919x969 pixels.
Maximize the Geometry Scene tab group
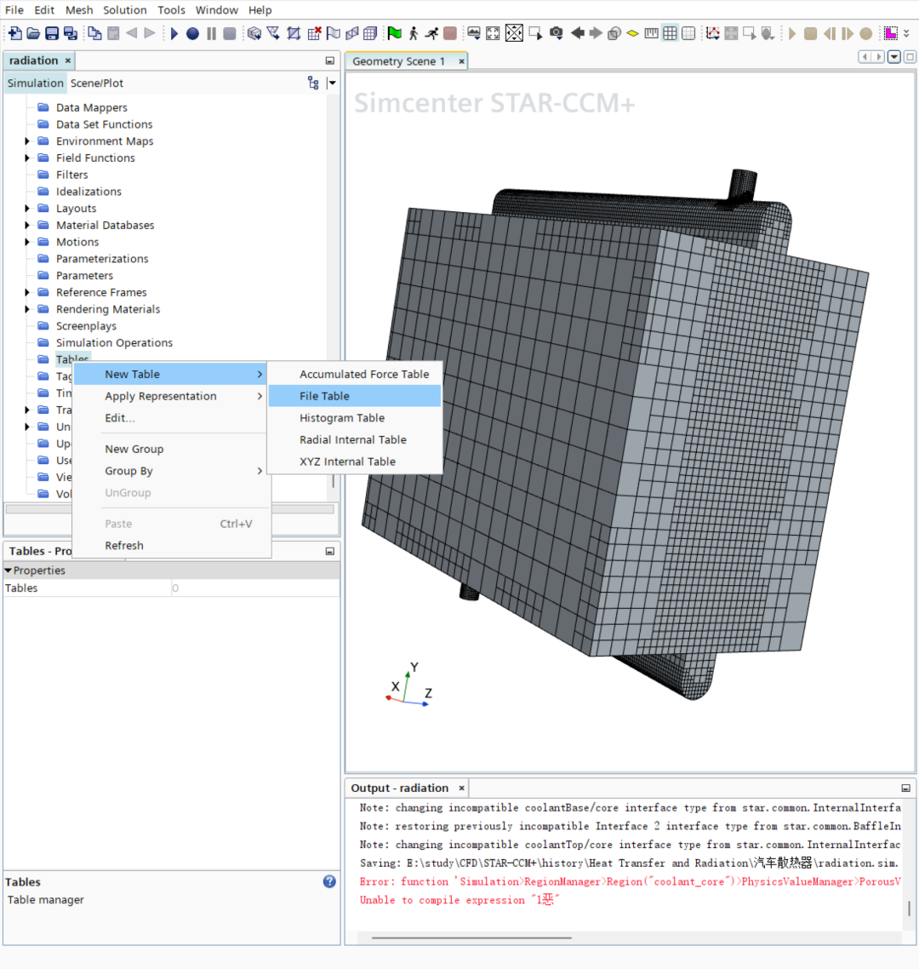(910, 57)
